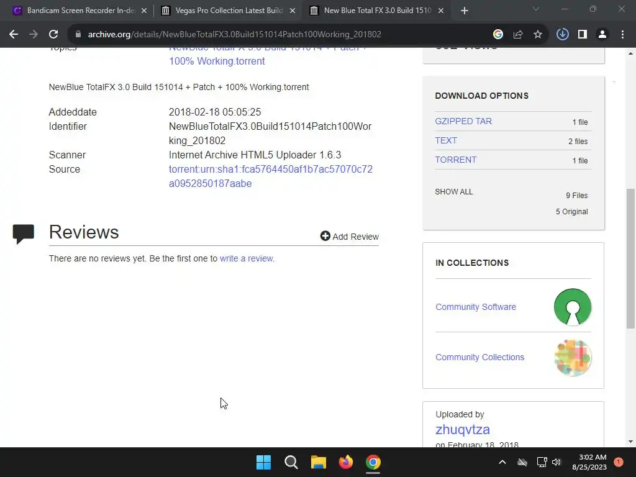Open the Windows Start menu
The width and height of the screenshot is (636, 477).
pyautogui.click(x=263, y=462)
